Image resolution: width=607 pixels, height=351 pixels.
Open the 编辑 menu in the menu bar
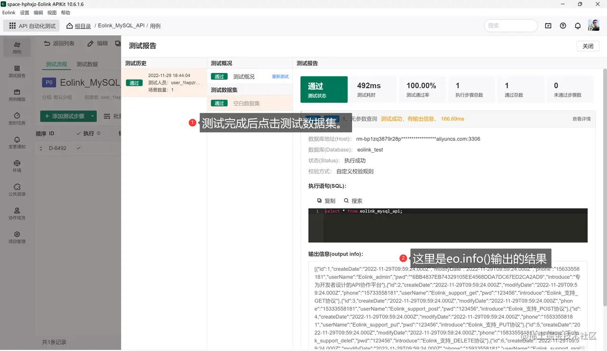coord(38,13)
